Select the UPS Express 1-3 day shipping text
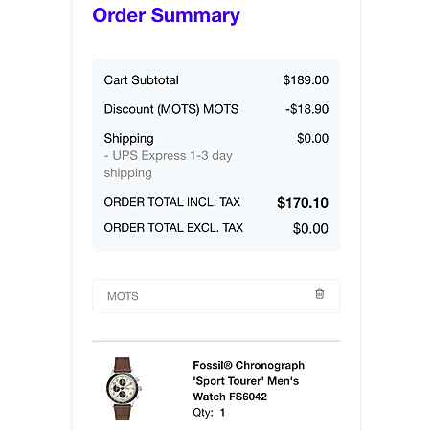The image size is (431, 431). pos(168,164)
